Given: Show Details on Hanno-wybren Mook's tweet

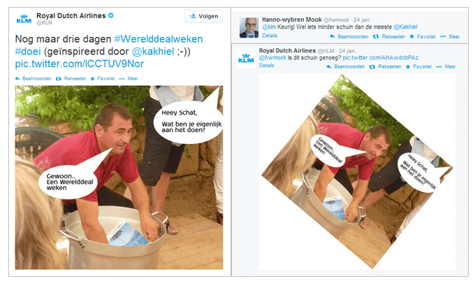Looking at the screenshot, I should [x=270, y=36].
